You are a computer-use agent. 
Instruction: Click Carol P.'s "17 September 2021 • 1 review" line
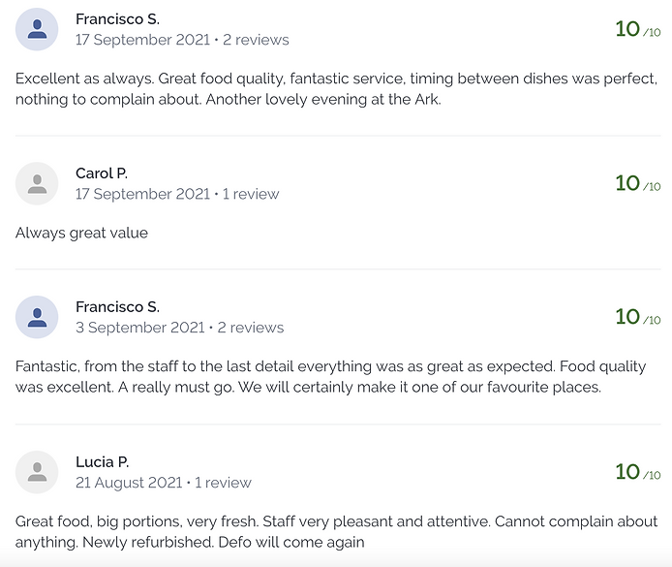pos(177,195)
